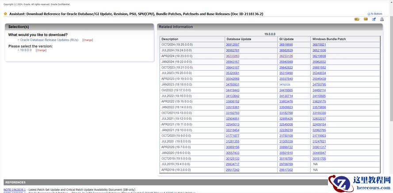Open Database Update patch 36912597
Viewport: 393px width, 193px height.
point(233,45)
